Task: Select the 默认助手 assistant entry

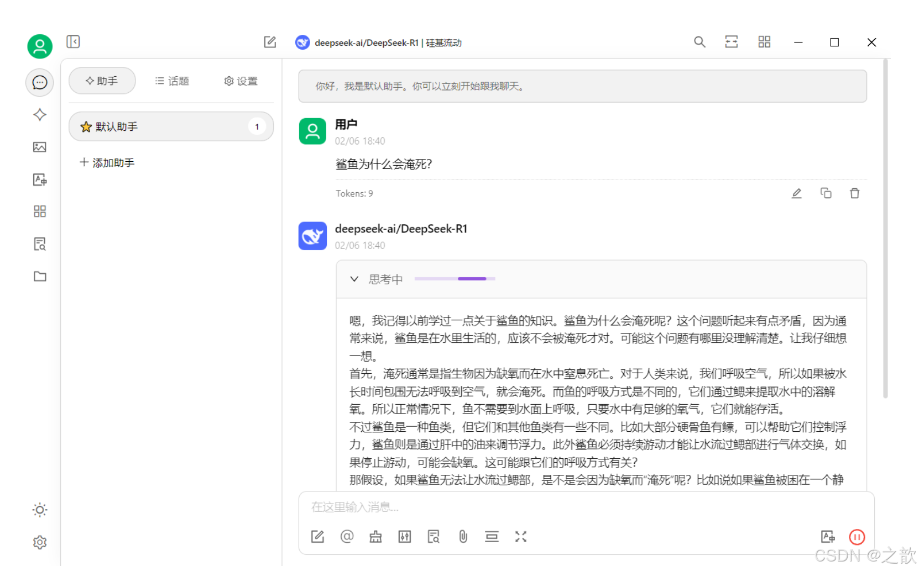Action: coord(171,126)
